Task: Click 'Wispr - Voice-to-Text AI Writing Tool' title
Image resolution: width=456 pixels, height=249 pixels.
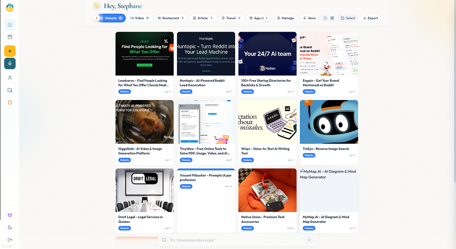Action: coord(265,151)
